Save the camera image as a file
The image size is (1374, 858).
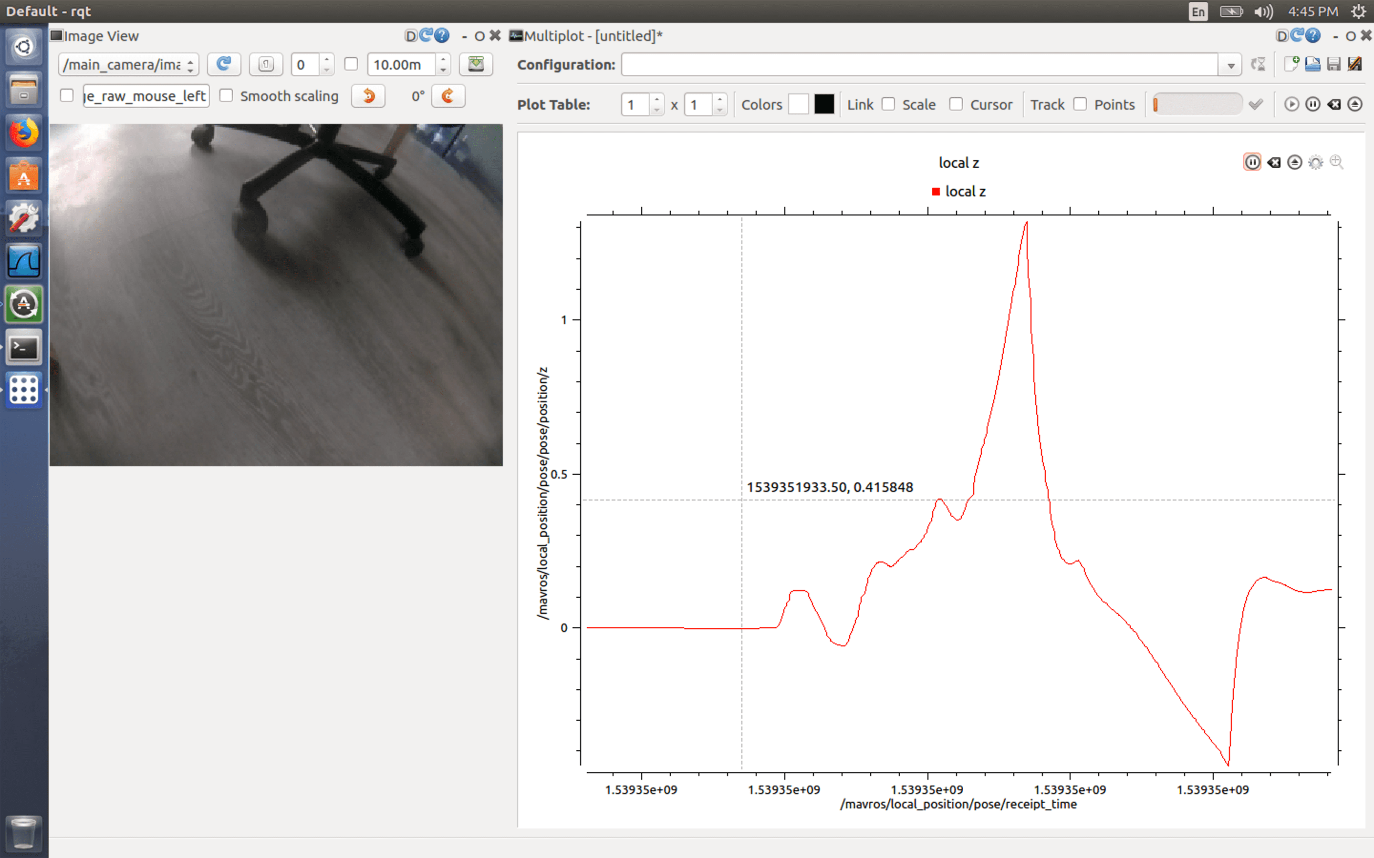click(x=476, y=64)
